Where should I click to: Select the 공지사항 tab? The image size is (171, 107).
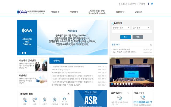tap(57, 60)
